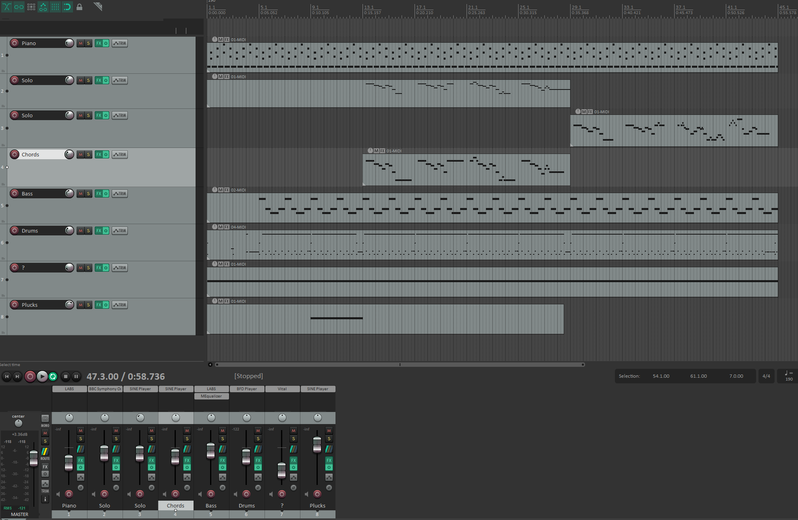Viewport: 798px width, 520px height.
Task: Open the BFD Player FX slot in the mixer
Action: pyautogui.click(x=247, y=389)
